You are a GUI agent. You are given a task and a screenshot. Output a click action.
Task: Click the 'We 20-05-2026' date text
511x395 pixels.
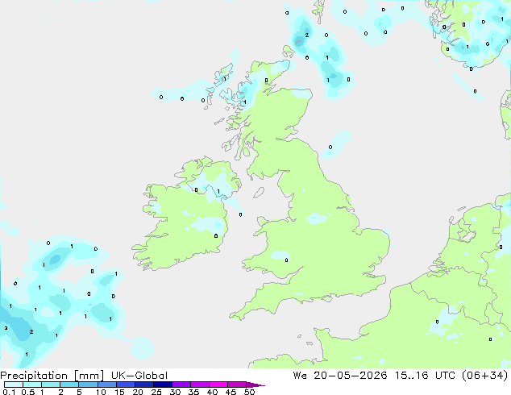pos(340,376)
